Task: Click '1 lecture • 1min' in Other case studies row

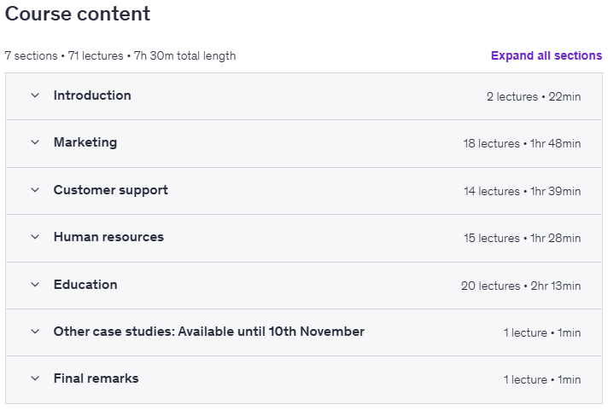Action: coord(542,333)
